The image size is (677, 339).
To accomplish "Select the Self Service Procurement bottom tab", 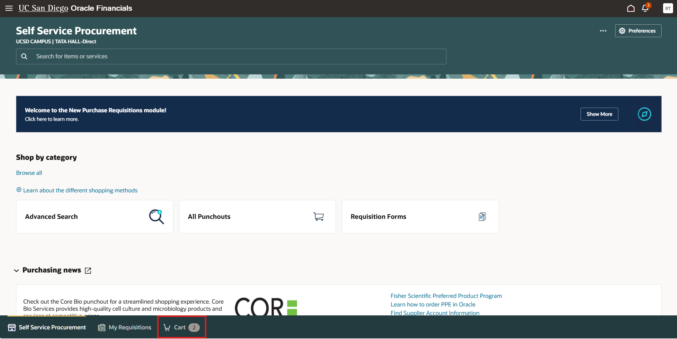I will point(47,327).
